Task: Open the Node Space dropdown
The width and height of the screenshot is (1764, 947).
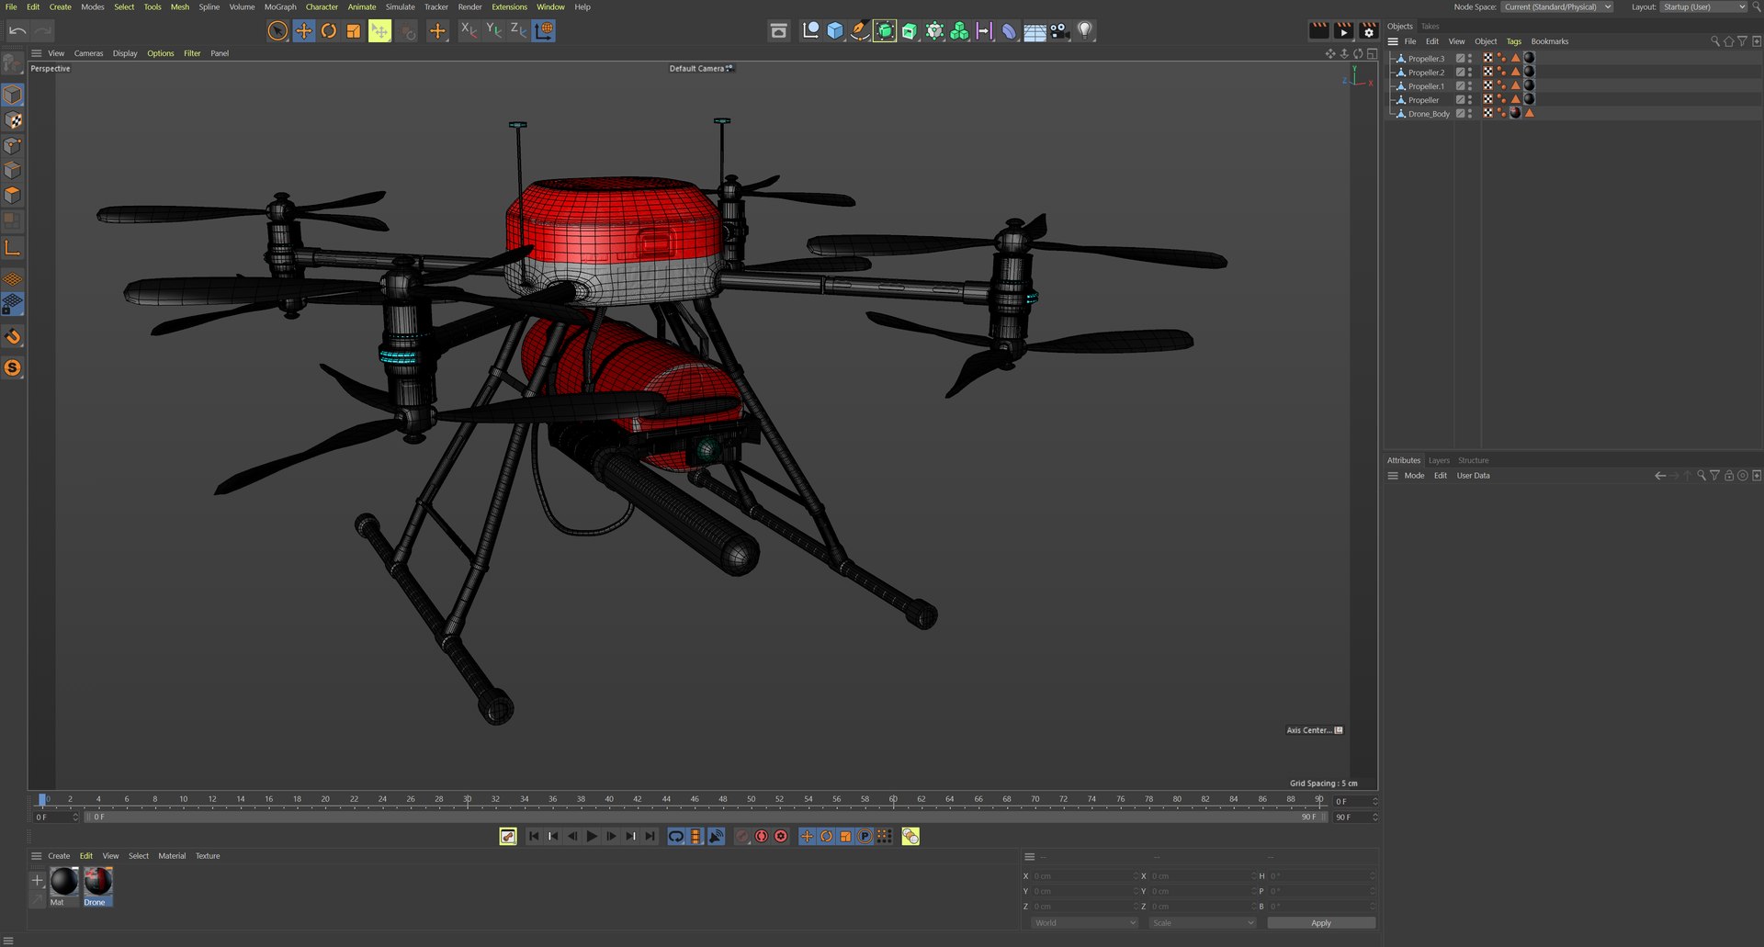Action: [x=1557, y=6]
